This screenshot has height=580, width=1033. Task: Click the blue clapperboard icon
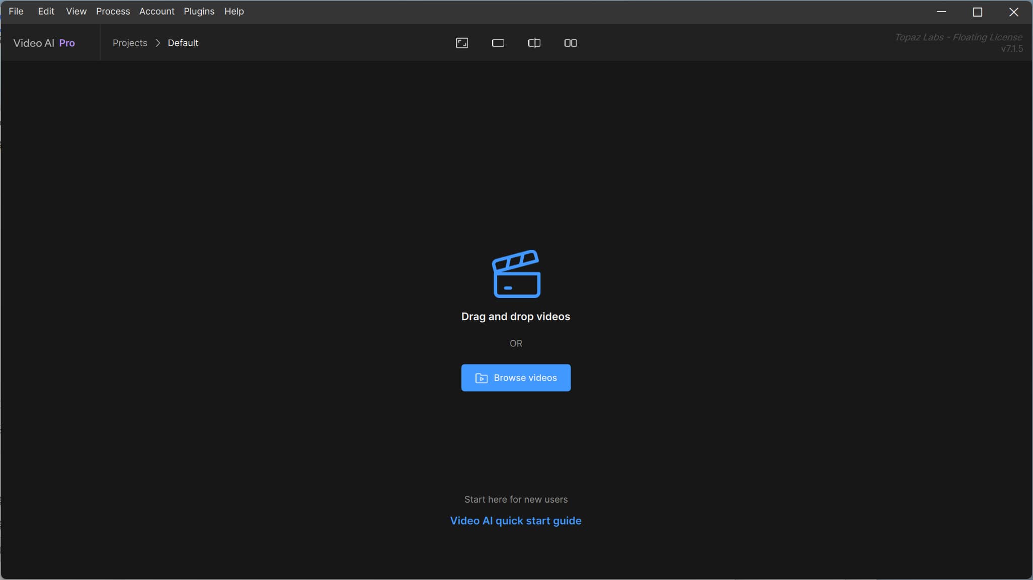516,274
